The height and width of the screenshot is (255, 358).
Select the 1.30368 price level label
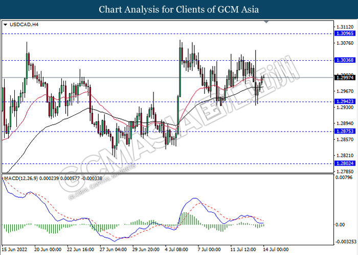pyautogui.click(x=345, y=60)
